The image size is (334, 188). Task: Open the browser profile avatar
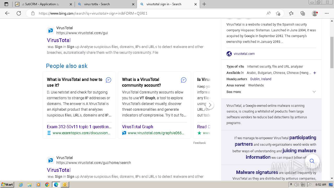[x=315, y=13]
